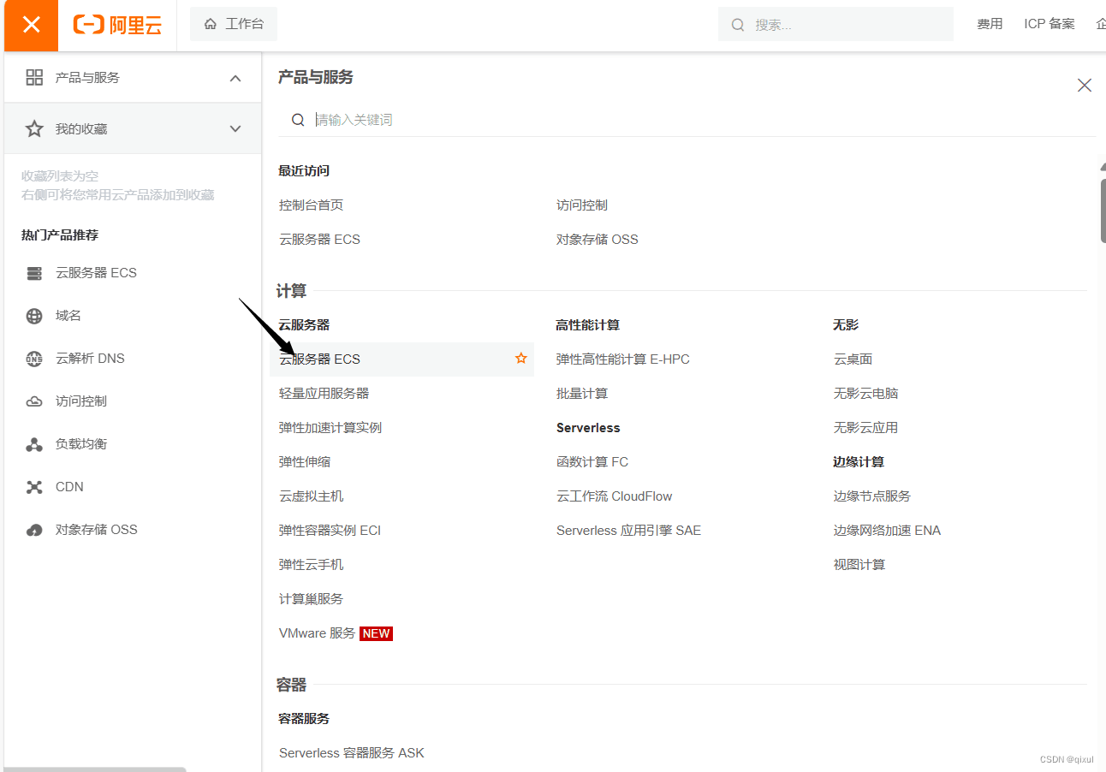
Task: Open 云服务器 ECS under 最近访问
Action: (319, 240)
